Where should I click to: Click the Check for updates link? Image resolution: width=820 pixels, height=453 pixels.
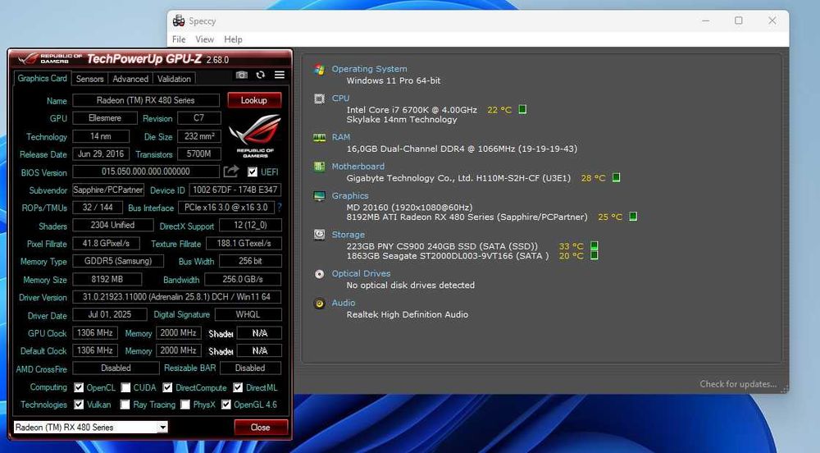click(738, 384)
